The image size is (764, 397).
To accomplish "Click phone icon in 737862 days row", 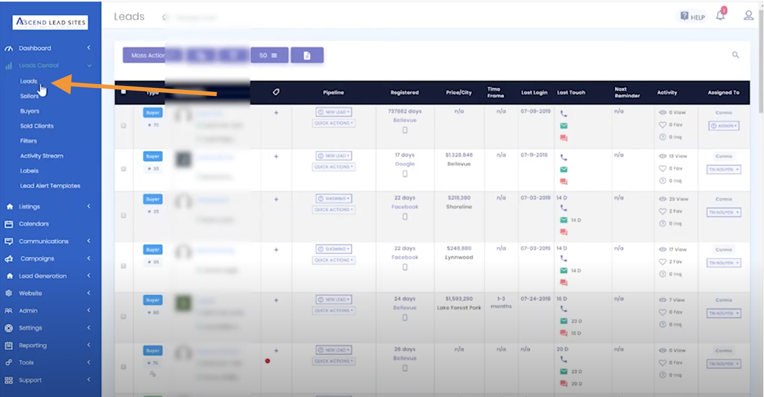I will tap(564, 114).
